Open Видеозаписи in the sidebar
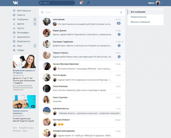This screenshot has height=138, width=171. pos(24,41)
